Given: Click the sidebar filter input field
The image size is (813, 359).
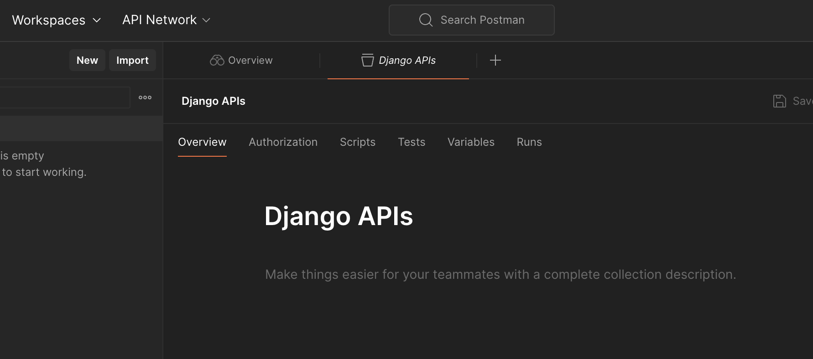Looking at the screenshot, I should pos(65,97).
